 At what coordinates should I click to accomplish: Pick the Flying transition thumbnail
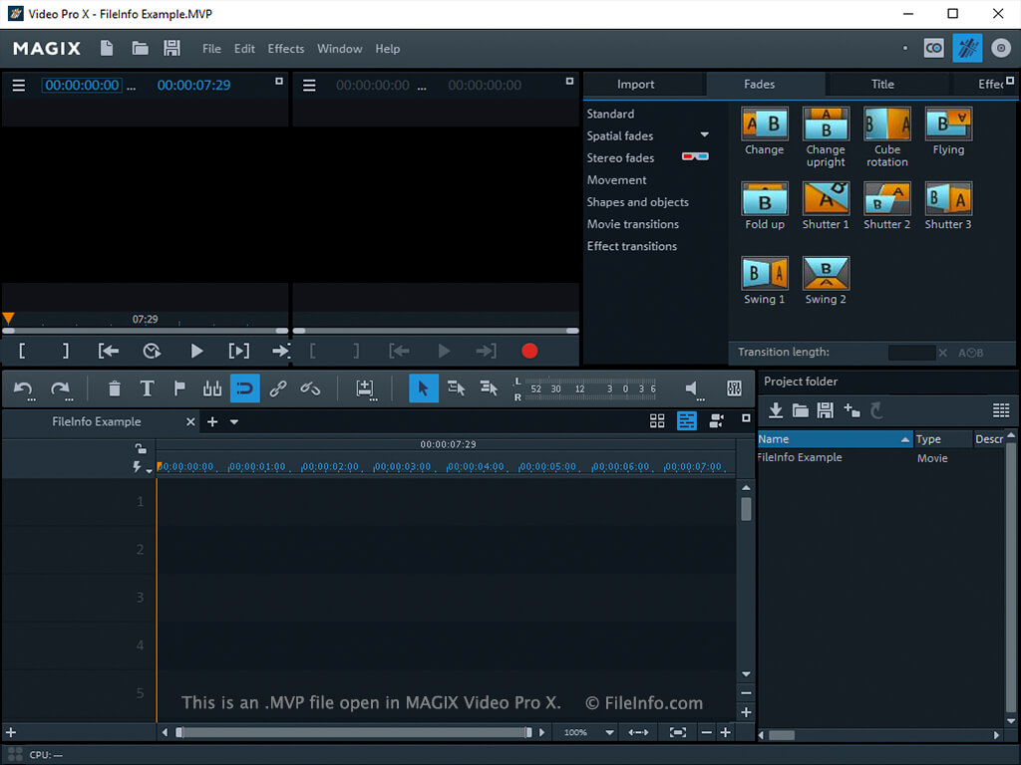[x=948, y=124]
